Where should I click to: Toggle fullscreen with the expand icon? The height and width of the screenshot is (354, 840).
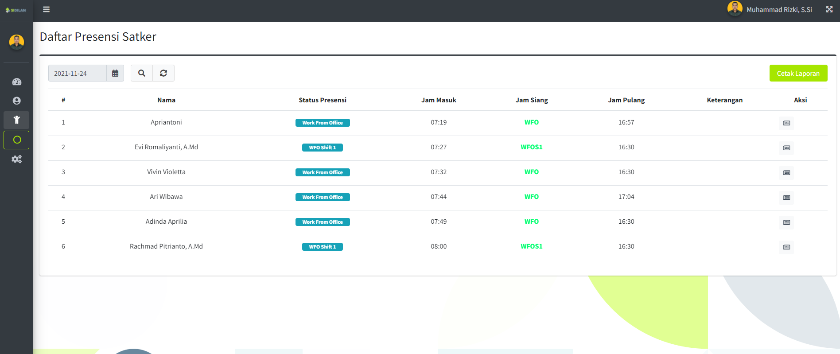pyautogui.click(x=829, y=9)
